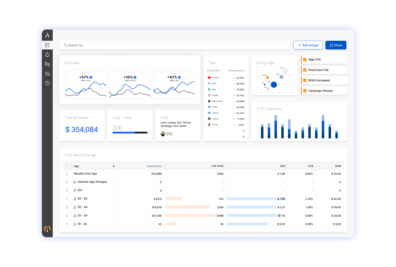Toggle the select-all checkbox in table header

[67, 166]
